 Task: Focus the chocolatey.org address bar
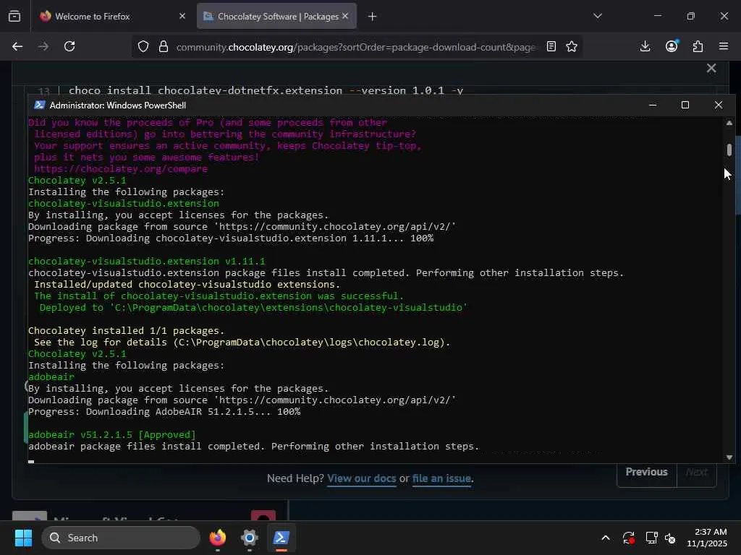click(x=355, y=47)
